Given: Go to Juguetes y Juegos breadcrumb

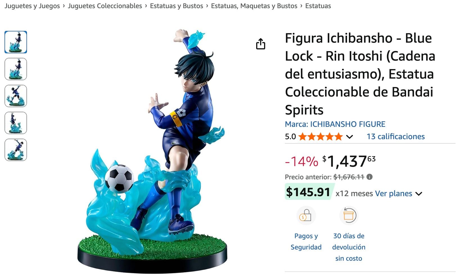Looking at the screenshot, I should coord(32,6).
